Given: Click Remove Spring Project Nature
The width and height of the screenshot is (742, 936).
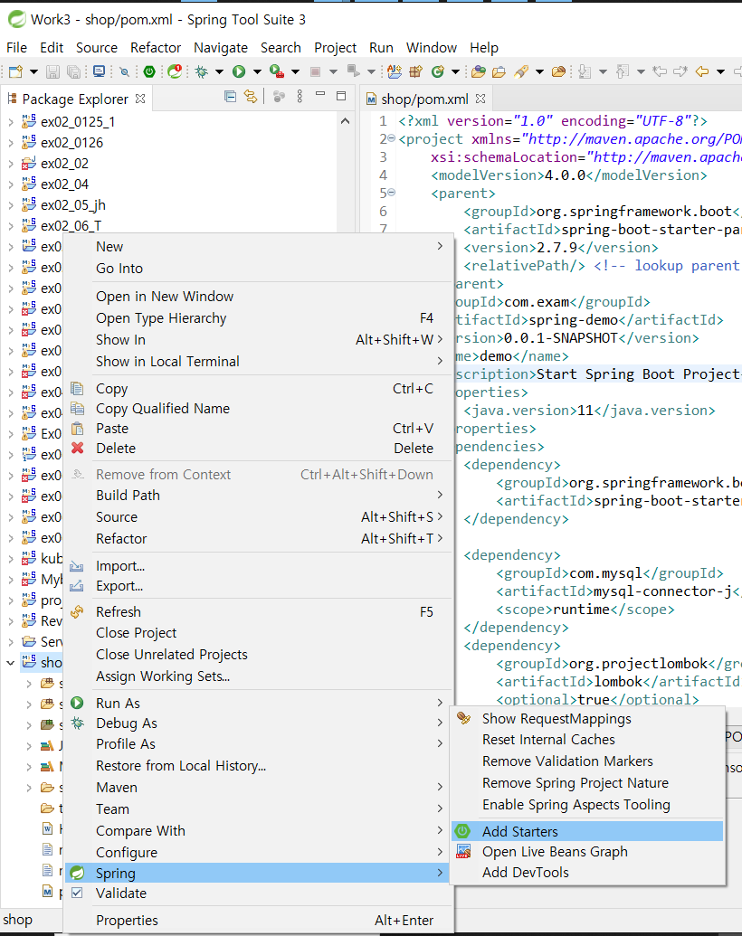Looking at the screenshot, I should click(x=587, y=783).
